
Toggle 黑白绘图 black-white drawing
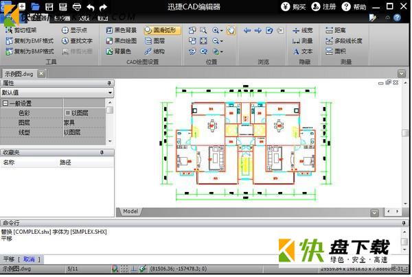tap(121, 40)
